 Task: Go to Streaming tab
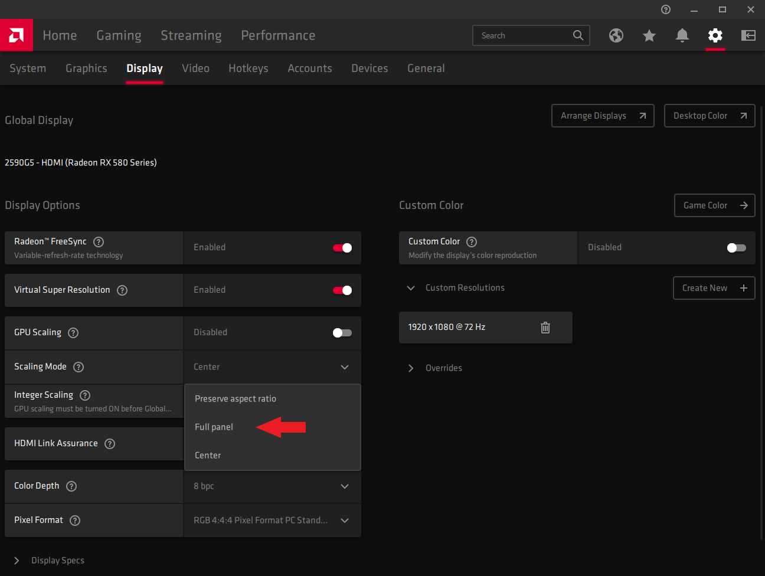point(191,35)
